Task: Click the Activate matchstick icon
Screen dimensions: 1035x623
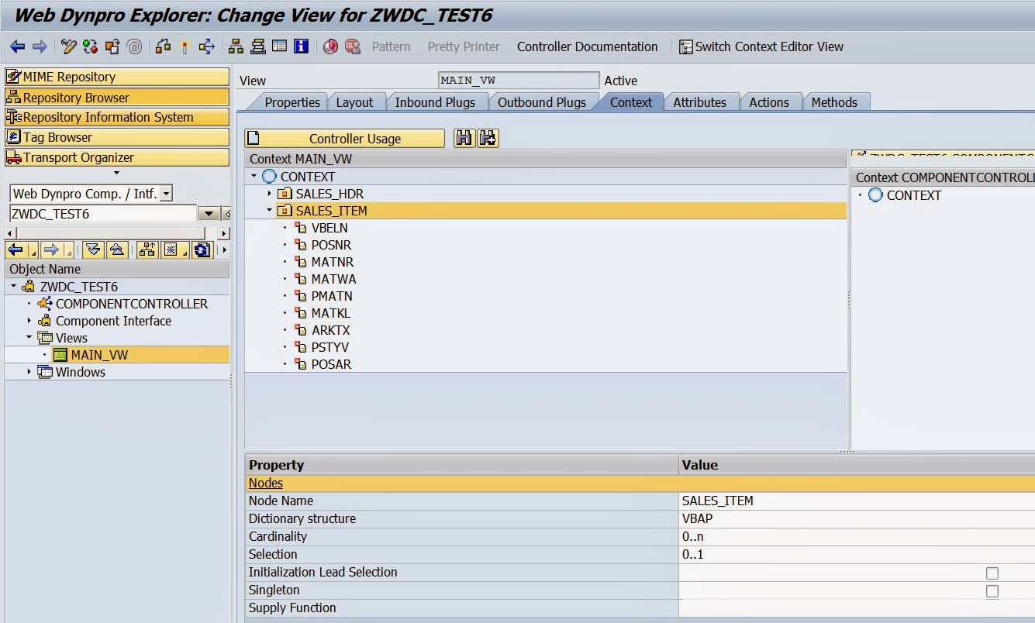Action: click(x=185, y=46)
